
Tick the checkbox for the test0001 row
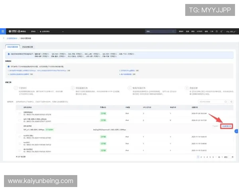pos(20,143)
